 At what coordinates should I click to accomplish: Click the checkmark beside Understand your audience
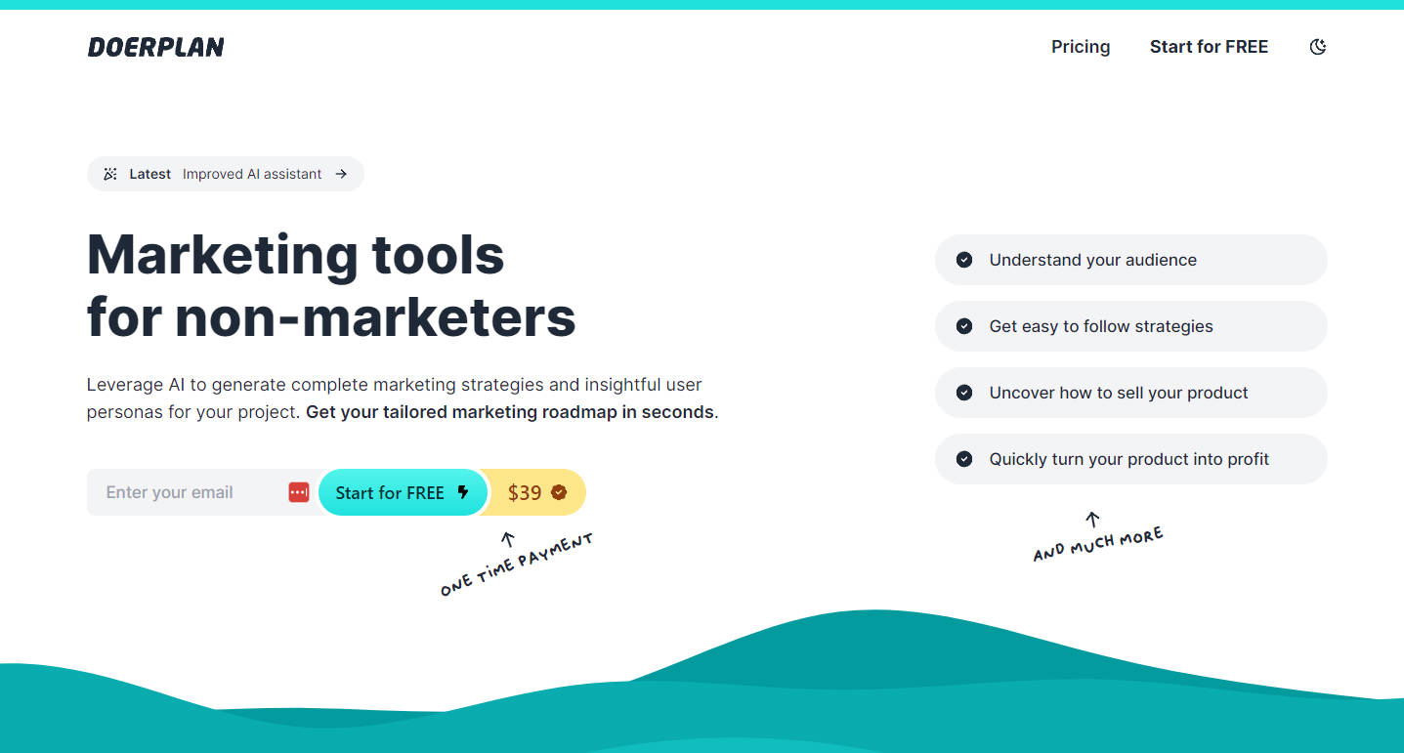[964, 260]
